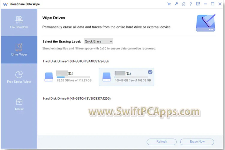This screenshot has height=150, width=225.
Task: Click the Free Space Wiper pie icon
Action: pyautogui.click(x=19, y=74)
